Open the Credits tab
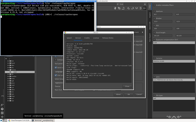Viewport: 196px width, 122px height. 87,38
